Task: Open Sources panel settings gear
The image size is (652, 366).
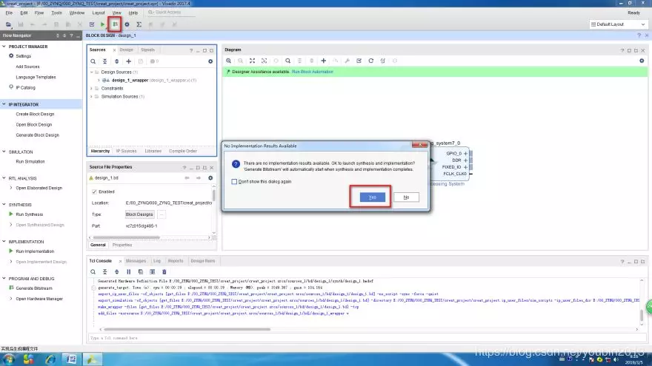Action: click(x=210, y=61)
